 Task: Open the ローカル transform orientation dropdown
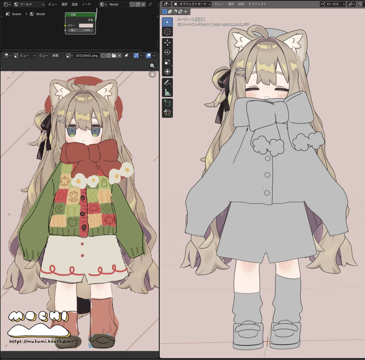[333, 4]
